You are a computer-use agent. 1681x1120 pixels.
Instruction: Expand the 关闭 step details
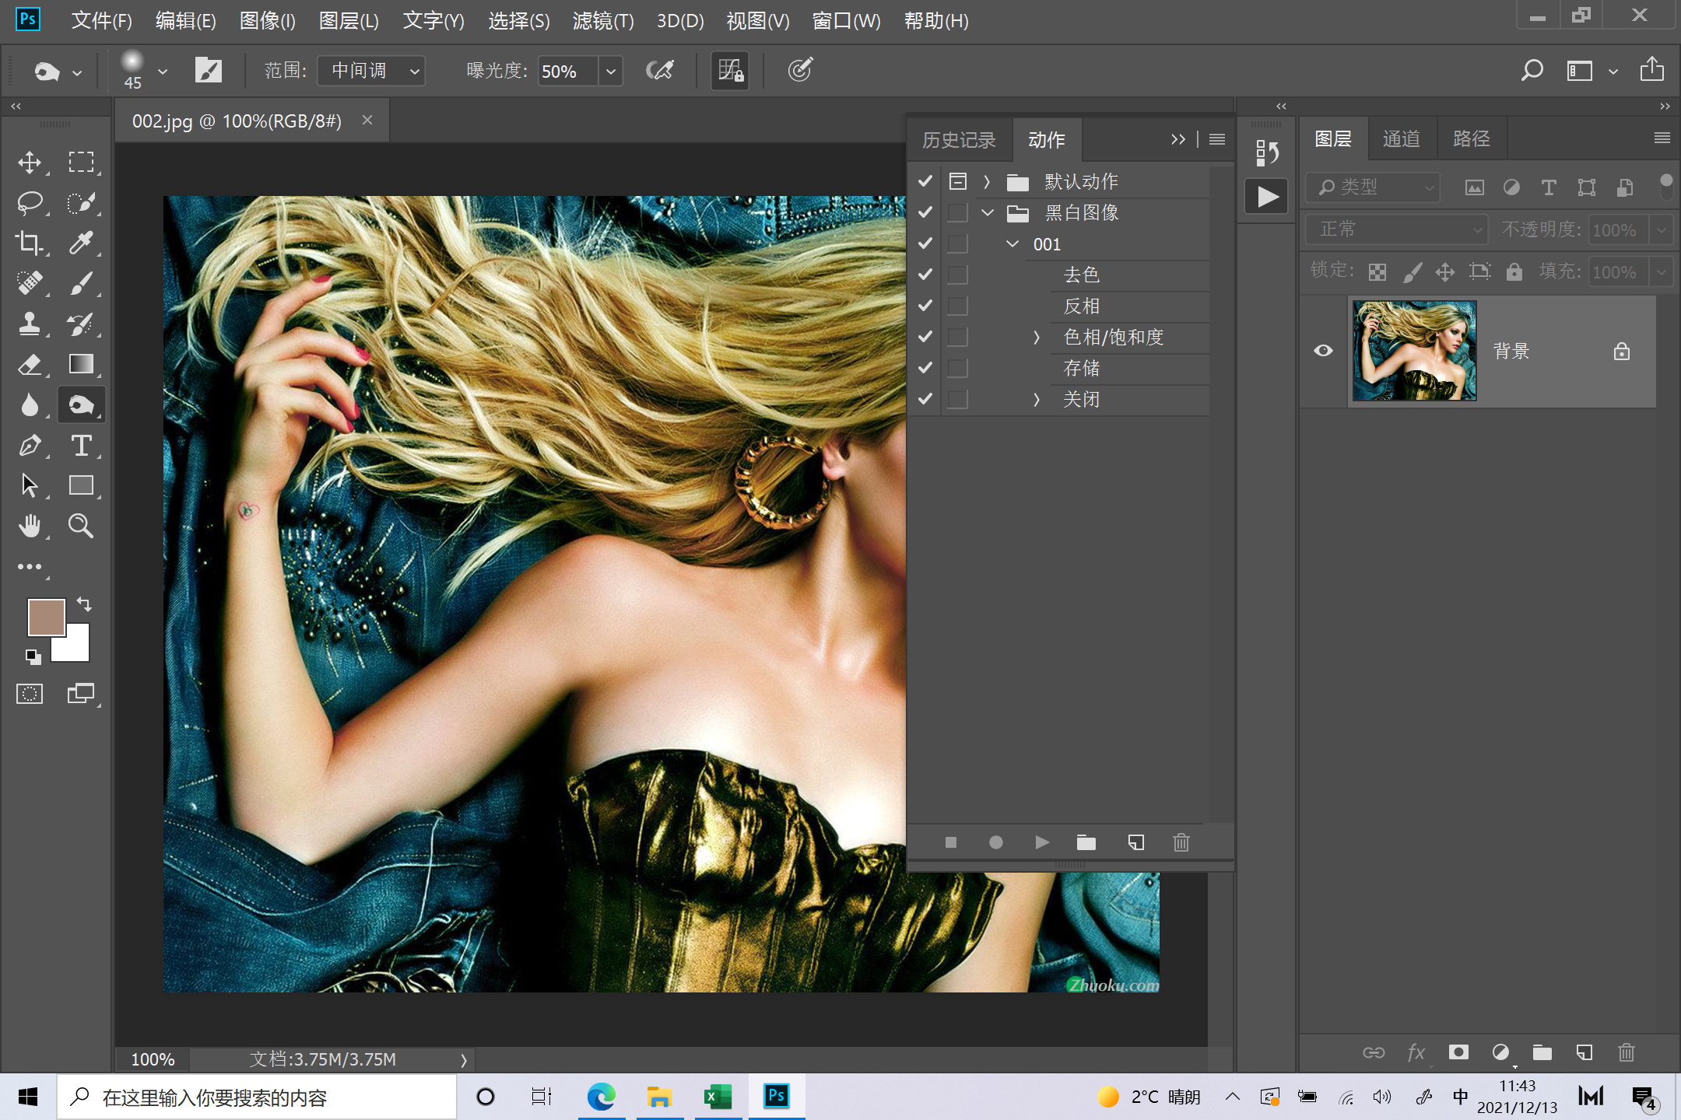[1037, 399]
